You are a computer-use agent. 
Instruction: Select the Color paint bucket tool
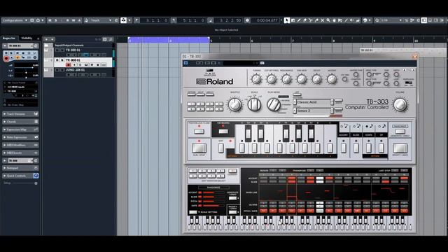(365, 20)
